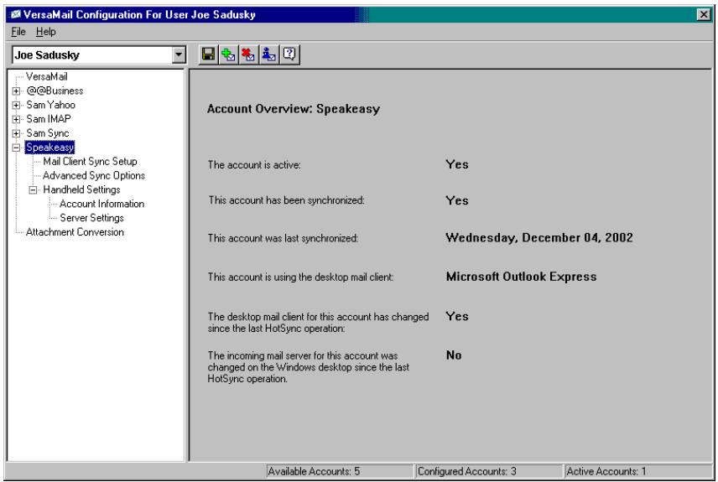Open Attachment Conversion
The height and width of the screenshot is (482, 718).
point(75,232)
